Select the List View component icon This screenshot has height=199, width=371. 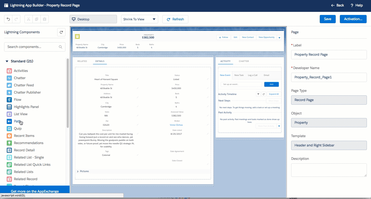9,114
